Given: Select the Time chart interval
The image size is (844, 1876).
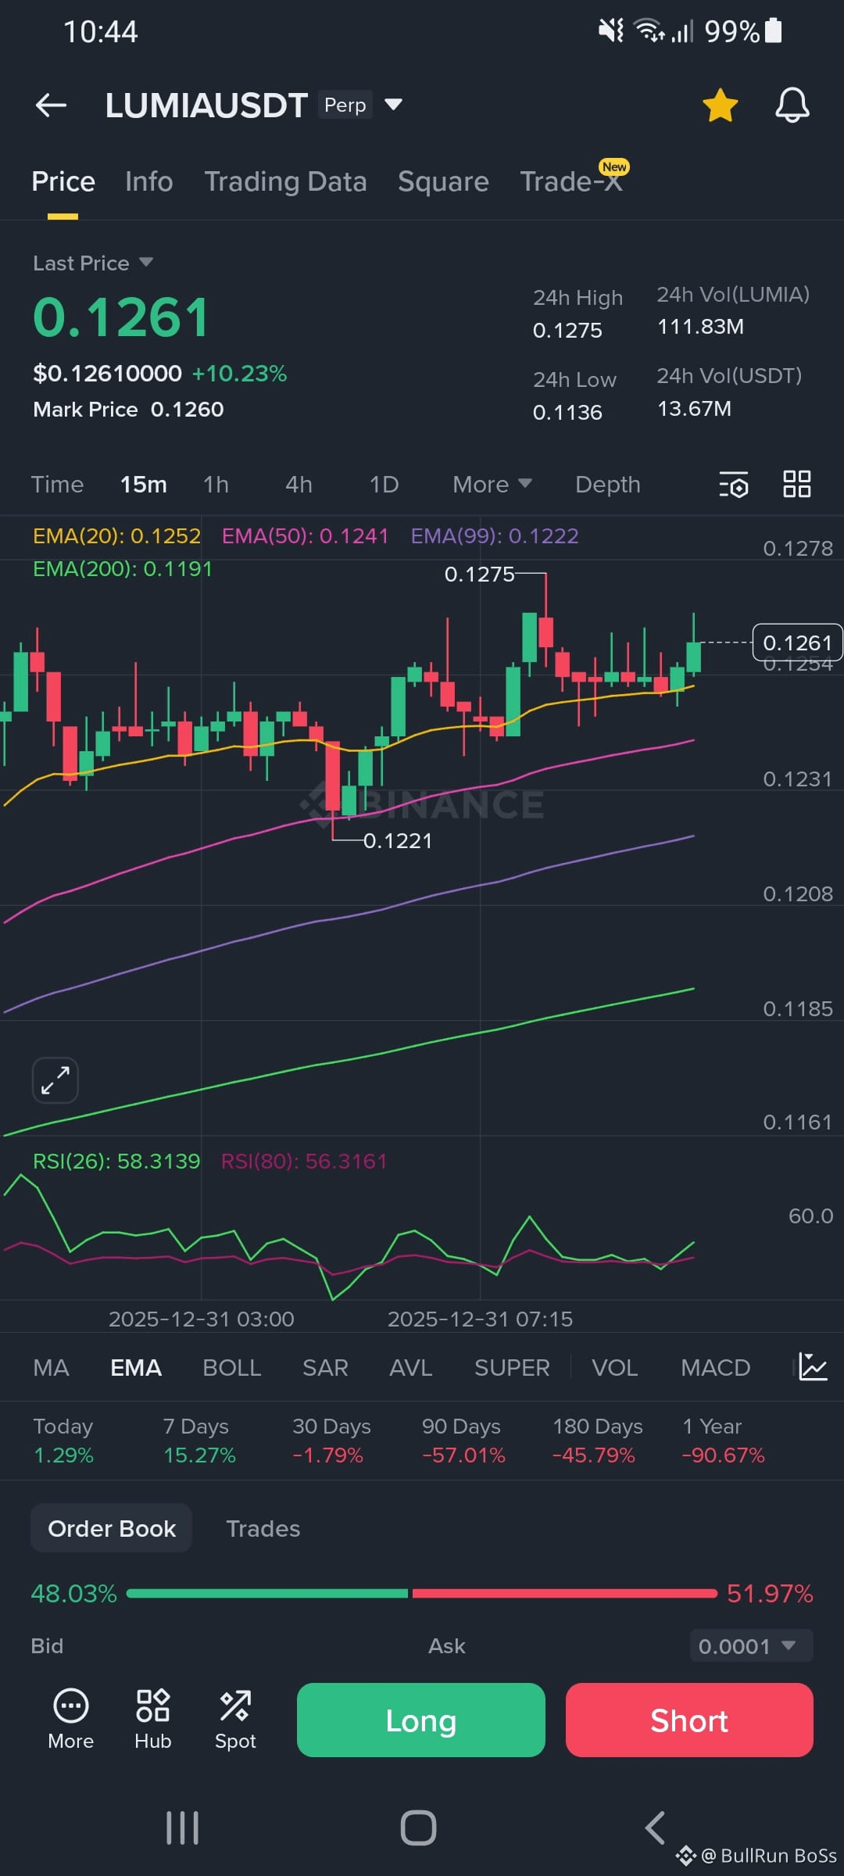Looking at the screenshot, I should (x=57, y=485).
